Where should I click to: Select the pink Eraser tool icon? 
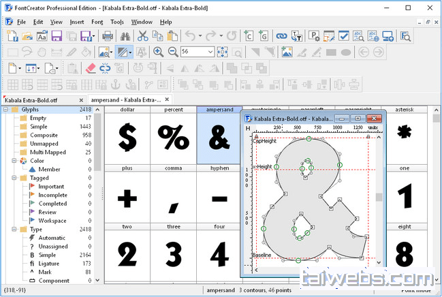91,67
